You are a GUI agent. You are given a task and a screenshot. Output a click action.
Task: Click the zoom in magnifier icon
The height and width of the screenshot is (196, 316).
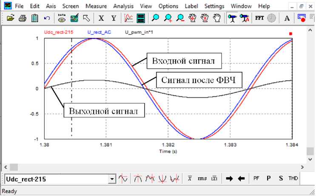tap(168, 18)
